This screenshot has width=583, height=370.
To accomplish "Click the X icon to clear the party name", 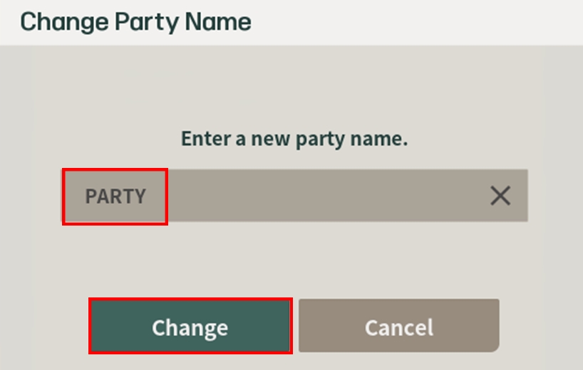I will (500, 196).
